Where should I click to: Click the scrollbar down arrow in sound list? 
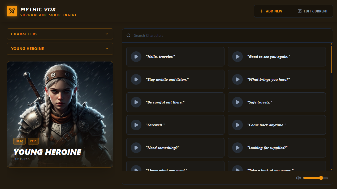(x=331, y=169)
